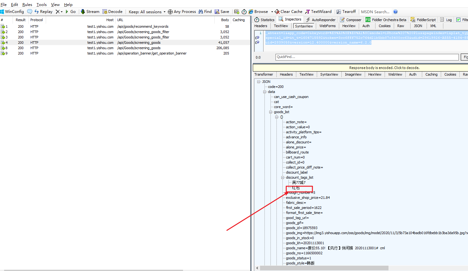The width and height of the screenshot is (468, 271).
Task: Select the response ImageView tab
Action: pyautogui.click(x=353, y=74)
